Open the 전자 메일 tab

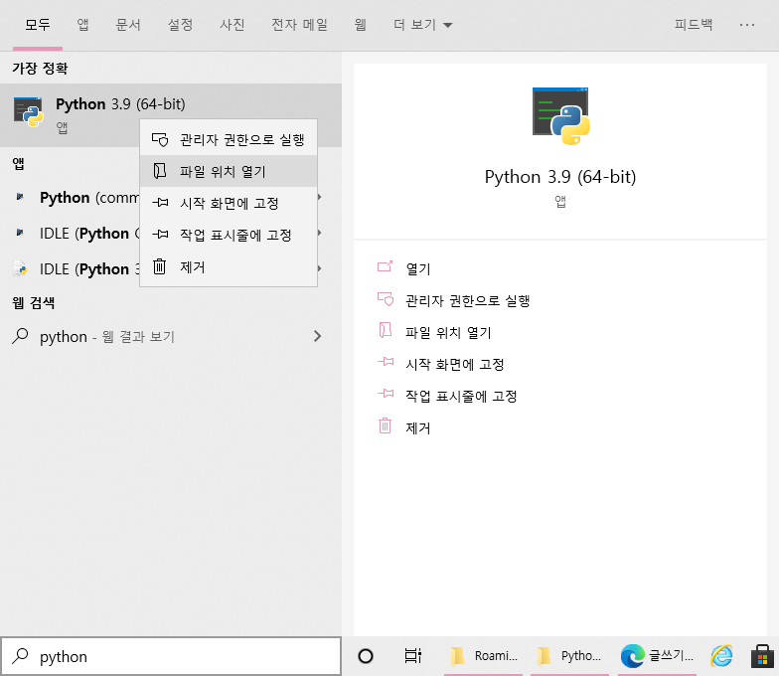point(300,24)
